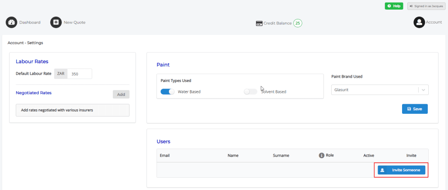Screen dimensions: 448x190
Task: Click the Default Labour Rate input field
Action: (80, 74)
